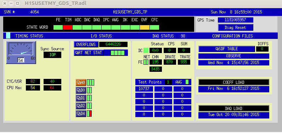
Task: Click the FE NET status indicator
Action: point(146,62)
